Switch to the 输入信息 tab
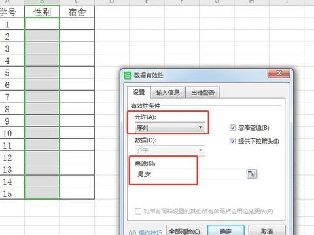This screenshot has width=314, height=235. click(167, 93)
